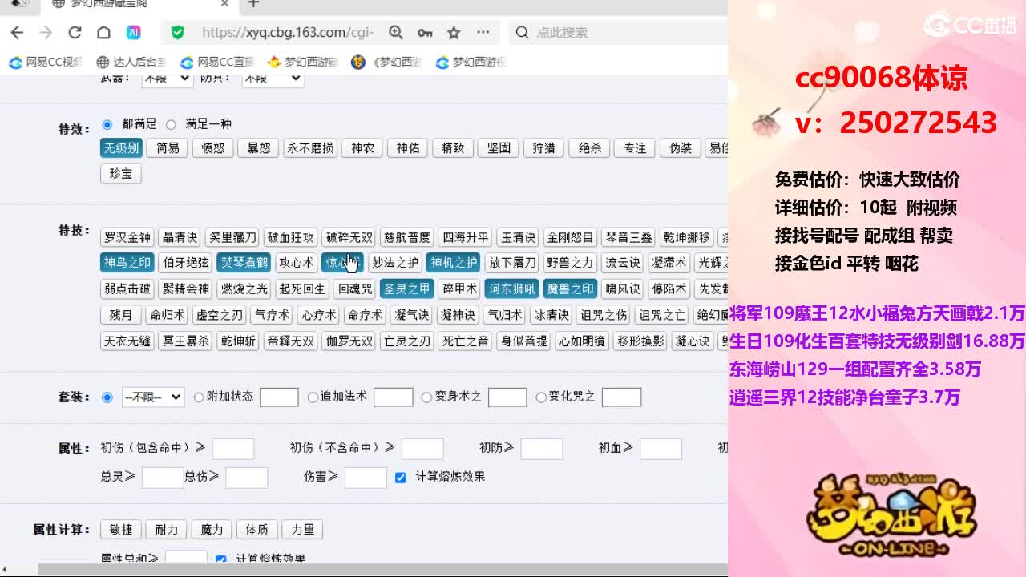Image resolution: width=1026 pixels, height=577 pixels.
Task: Click the browser forward arrow
Action: (x=46, y=32)
